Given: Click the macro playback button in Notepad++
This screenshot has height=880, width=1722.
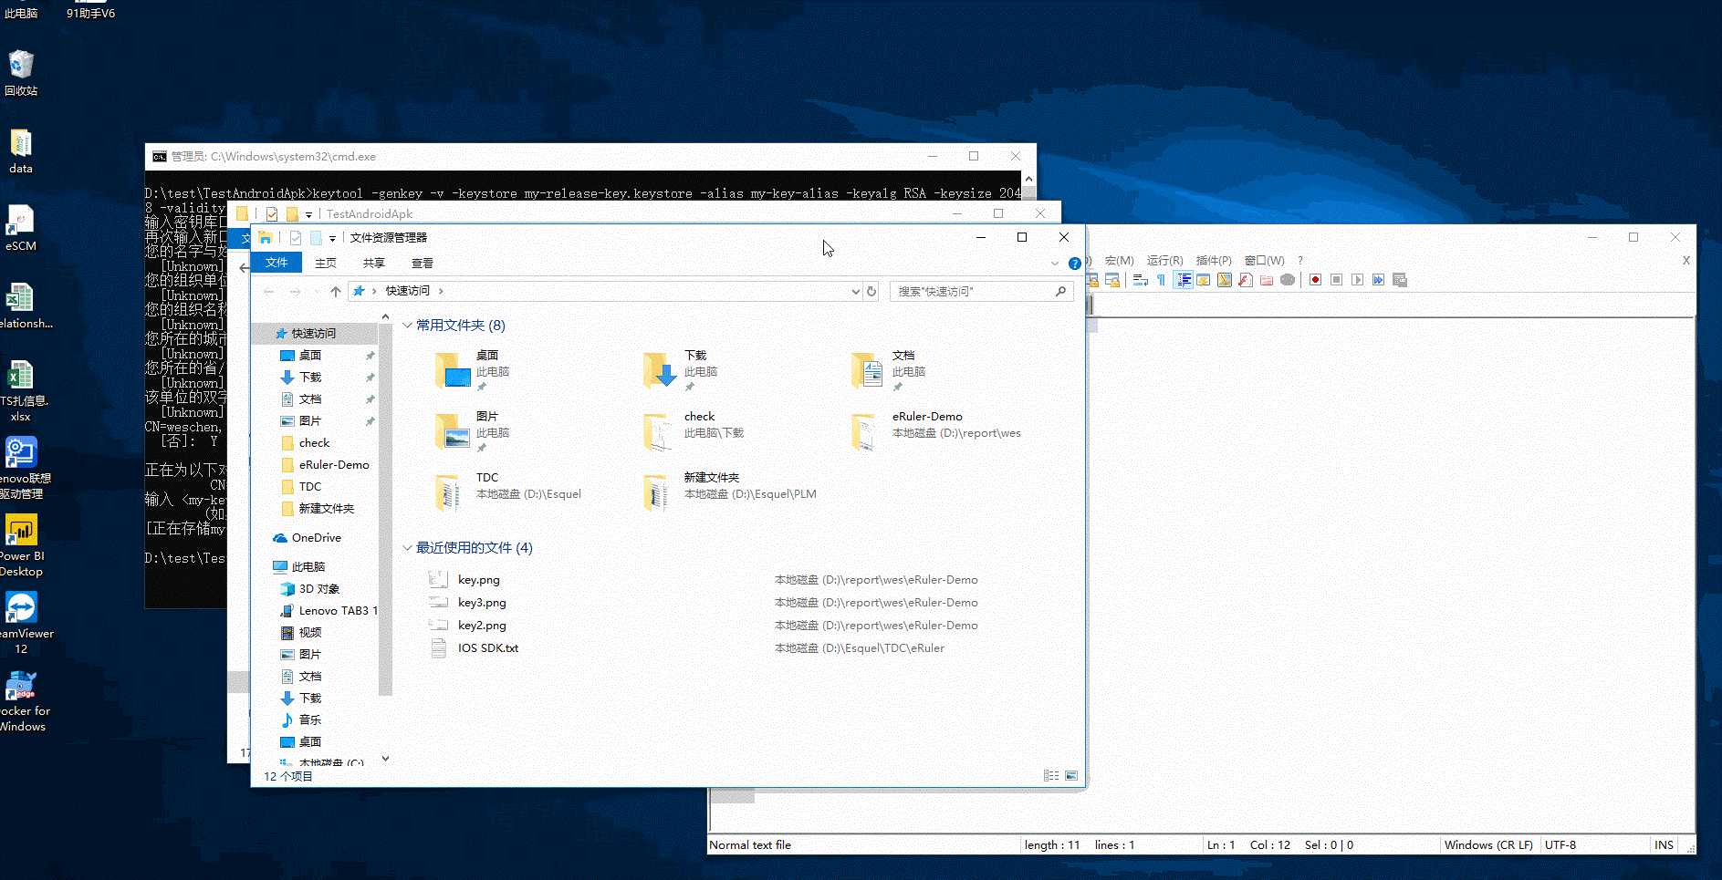Looking at the screenshot, I should click(1357, 280).
